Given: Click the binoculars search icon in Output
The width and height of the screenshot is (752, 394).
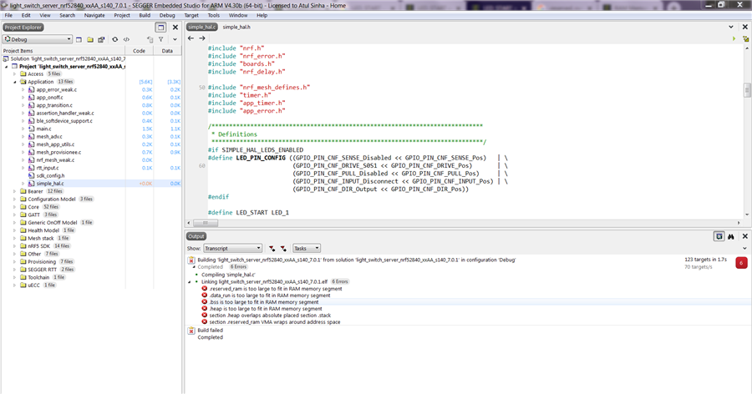Looking at the screenshot, I should click(731, 236).
